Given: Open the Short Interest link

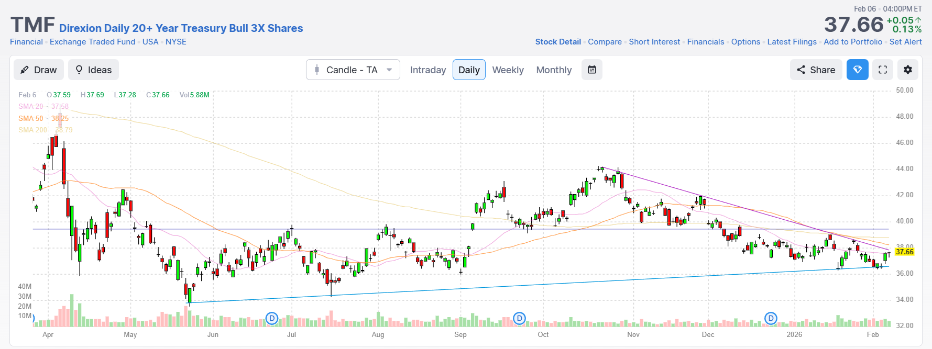Looking at the screenshot, I should point(654,42).
